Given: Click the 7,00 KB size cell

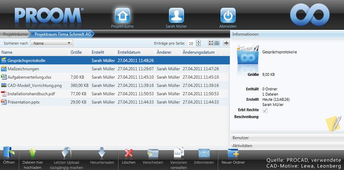Looking at the screenshot, I should tap(77, 77).
